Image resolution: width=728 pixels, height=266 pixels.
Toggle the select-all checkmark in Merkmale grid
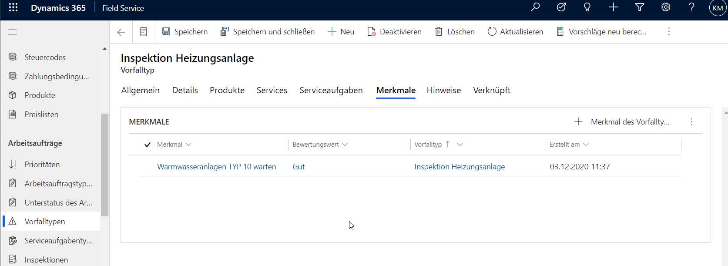click(x=148, y=145)
